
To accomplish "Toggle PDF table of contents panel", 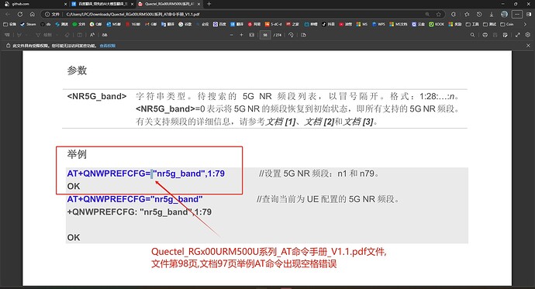I will 7,35.
